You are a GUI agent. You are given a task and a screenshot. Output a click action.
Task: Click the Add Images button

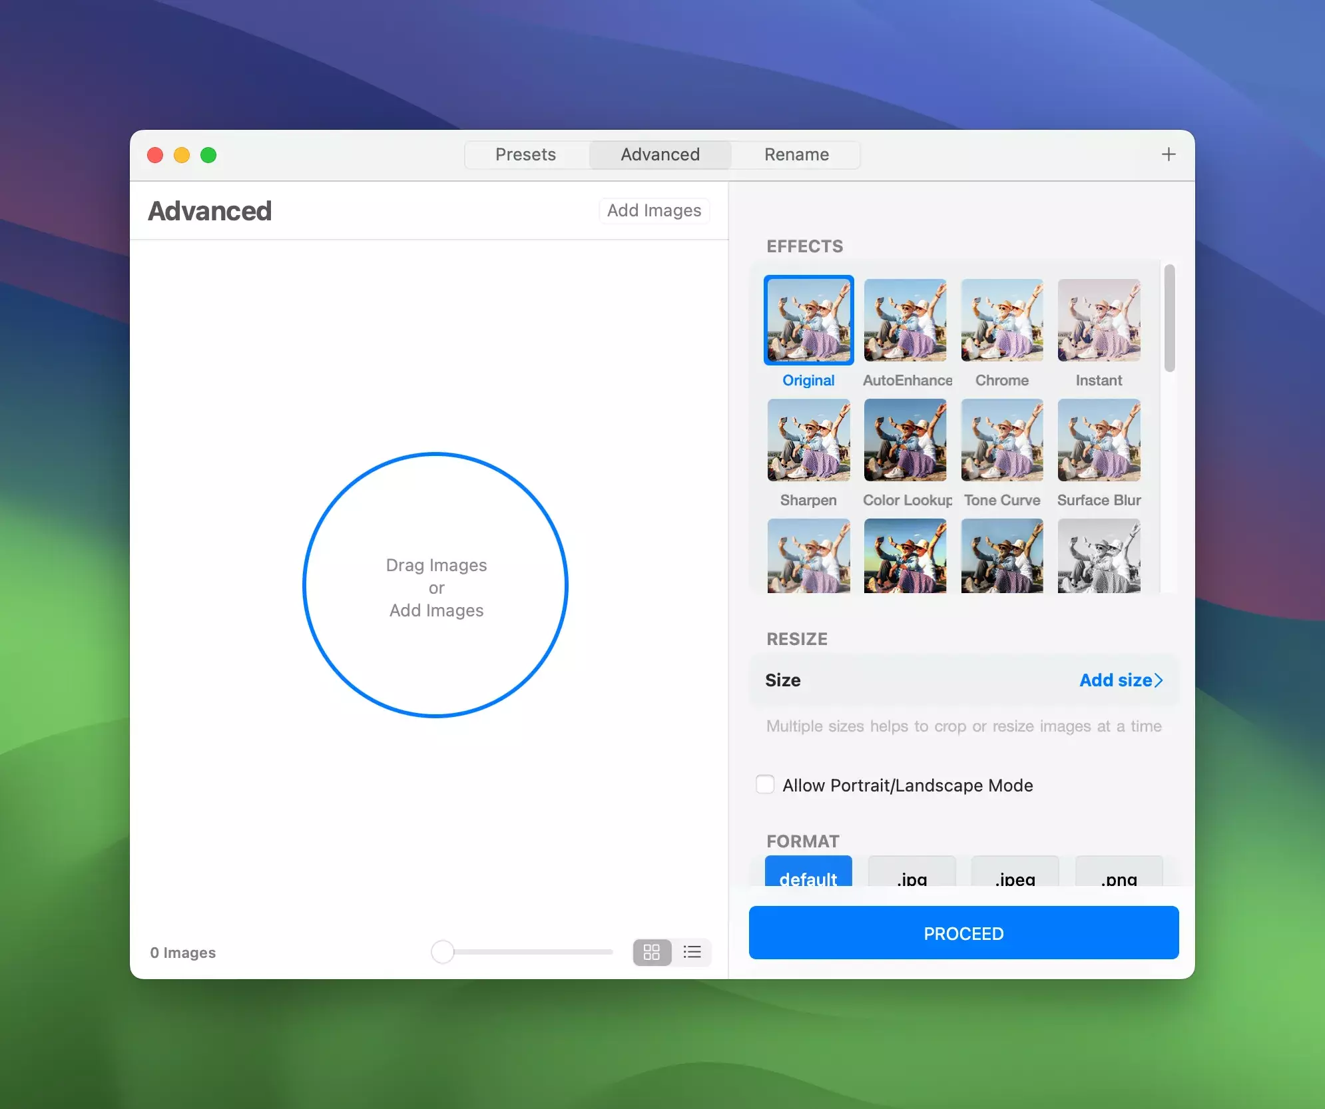(654, 210)
